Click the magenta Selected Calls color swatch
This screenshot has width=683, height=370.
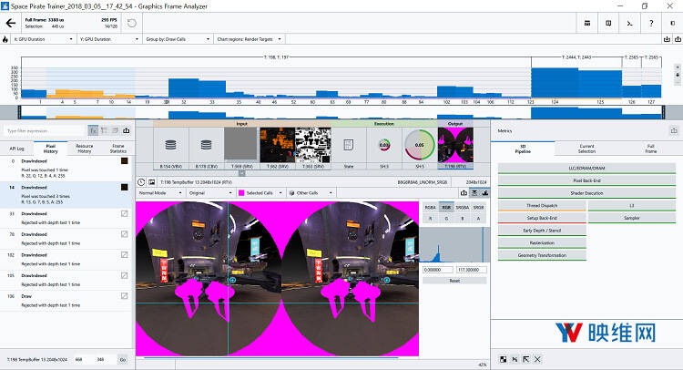click(241, 193)
